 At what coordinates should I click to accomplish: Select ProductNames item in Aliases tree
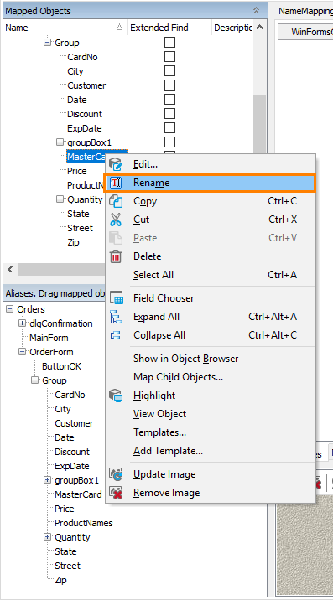(84, 523)
